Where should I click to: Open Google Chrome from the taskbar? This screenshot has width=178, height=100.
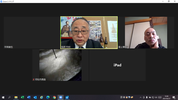(54, 97)
